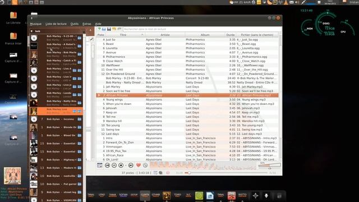Click the green spiral icon in dock
Viewport: 359px width, 202px height.
199,196
